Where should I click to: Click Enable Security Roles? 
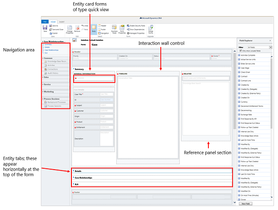136,26
